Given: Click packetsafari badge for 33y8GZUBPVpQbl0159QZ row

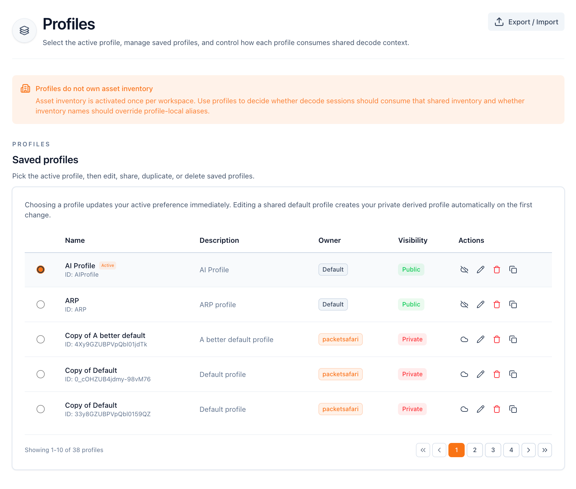Looking at the screenshot, I should point(340,409).
